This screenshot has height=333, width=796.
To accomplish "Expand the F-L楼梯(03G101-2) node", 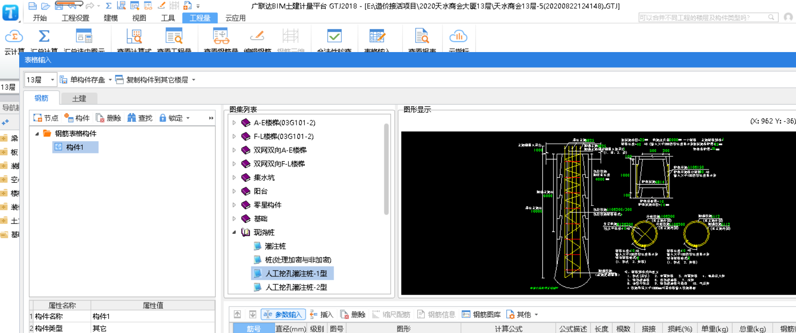I will point(234,136).
